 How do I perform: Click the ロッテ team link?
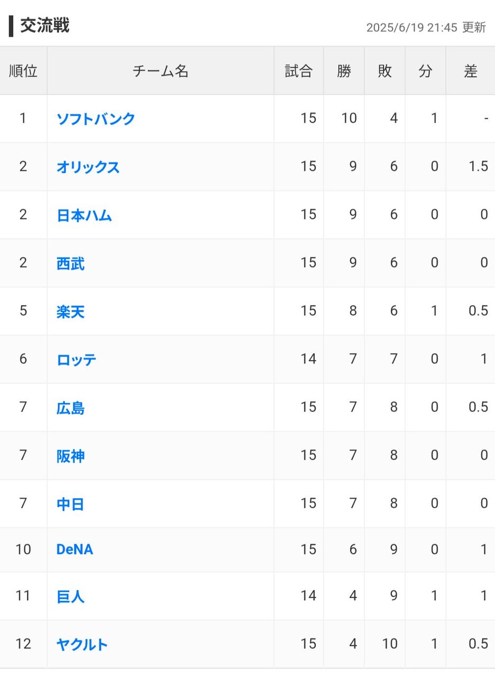(77, 360)
